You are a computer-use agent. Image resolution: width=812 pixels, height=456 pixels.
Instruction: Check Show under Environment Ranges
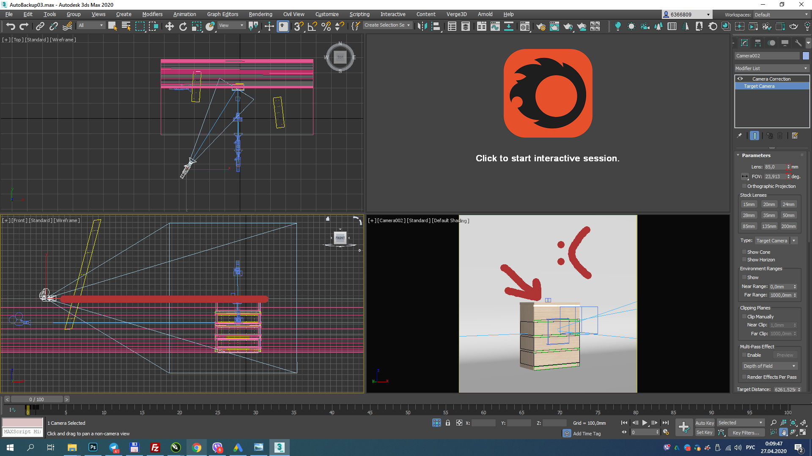pos(744,277)
